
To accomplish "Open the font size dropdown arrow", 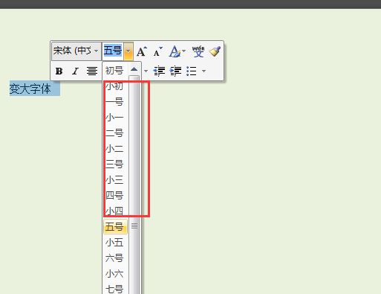I will pos(128,51).
